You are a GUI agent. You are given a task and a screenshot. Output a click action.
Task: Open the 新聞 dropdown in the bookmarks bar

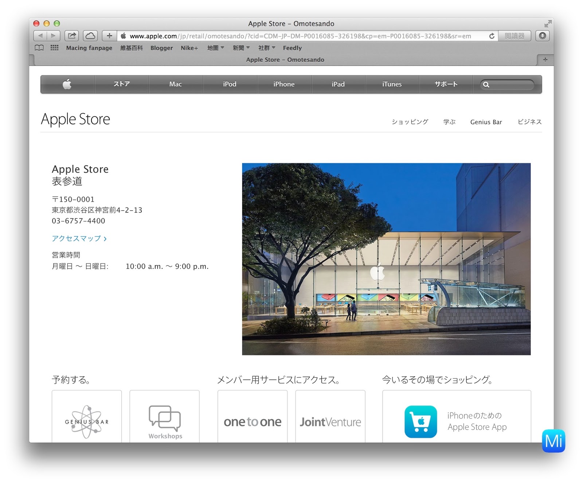pyautogui.click(x=241, y=48)
